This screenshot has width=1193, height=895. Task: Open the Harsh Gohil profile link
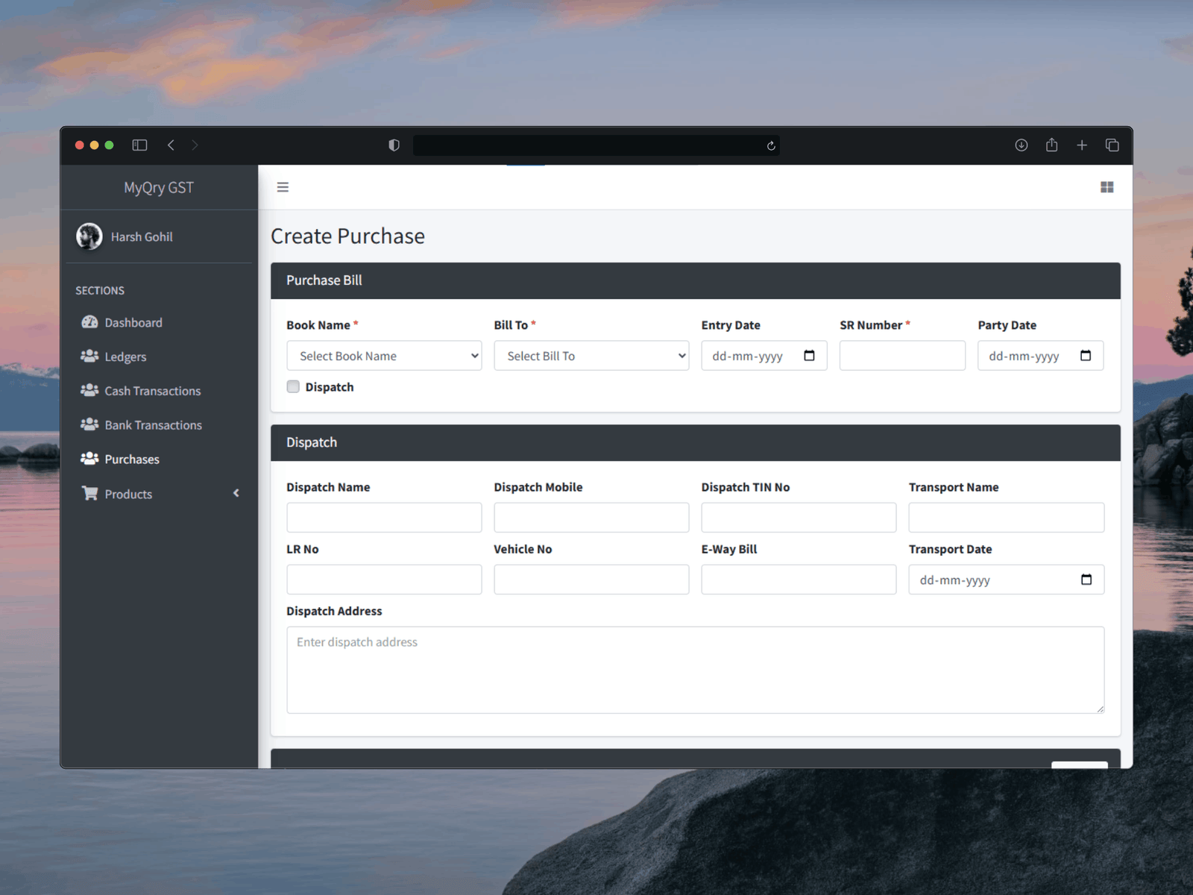pyautogui.click(x=142, y=236)
